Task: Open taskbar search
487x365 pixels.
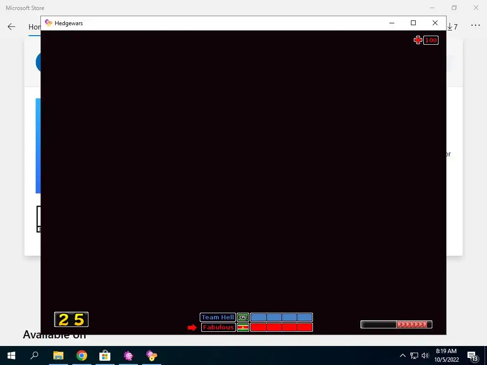Action: pyautogui.click(x=34, y=355)
